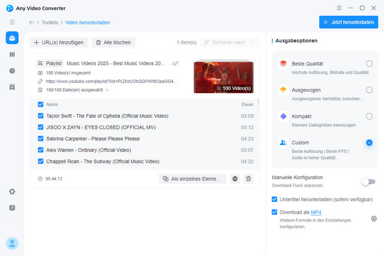Open format settings gear beside MP4
384x256 pixels.
coord(374,218)
